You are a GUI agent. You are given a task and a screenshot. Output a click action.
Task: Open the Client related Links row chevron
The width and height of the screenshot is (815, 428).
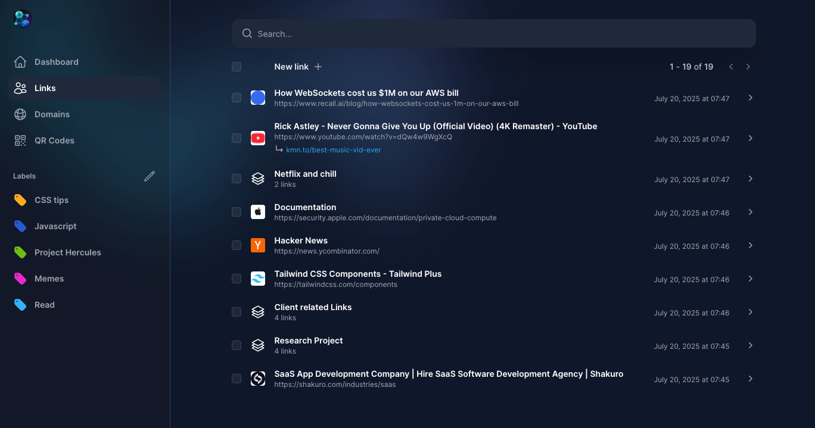750,312
